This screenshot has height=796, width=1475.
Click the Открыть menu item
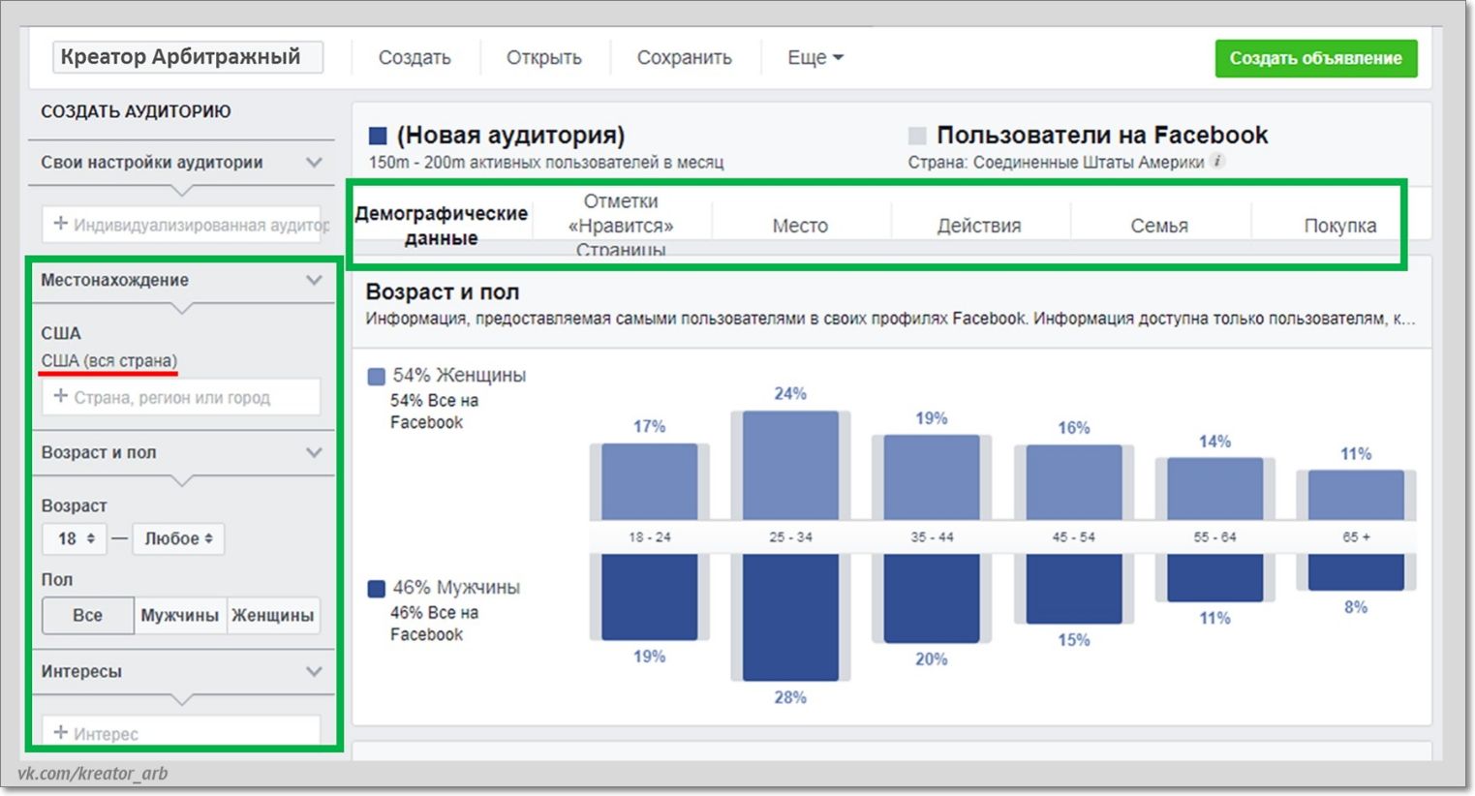pyautogui.click(x=544, y=58)
